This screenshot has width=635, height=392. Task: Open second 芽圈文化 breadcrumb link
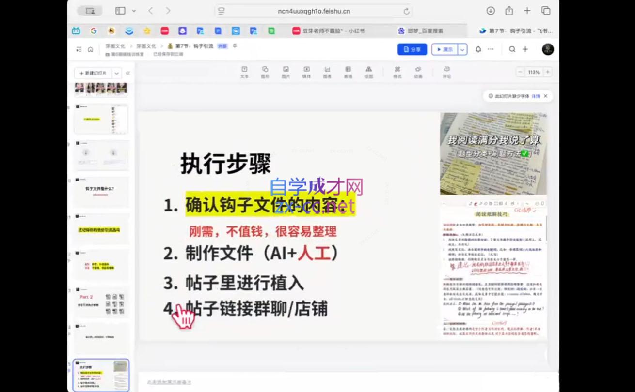point(146,46)
